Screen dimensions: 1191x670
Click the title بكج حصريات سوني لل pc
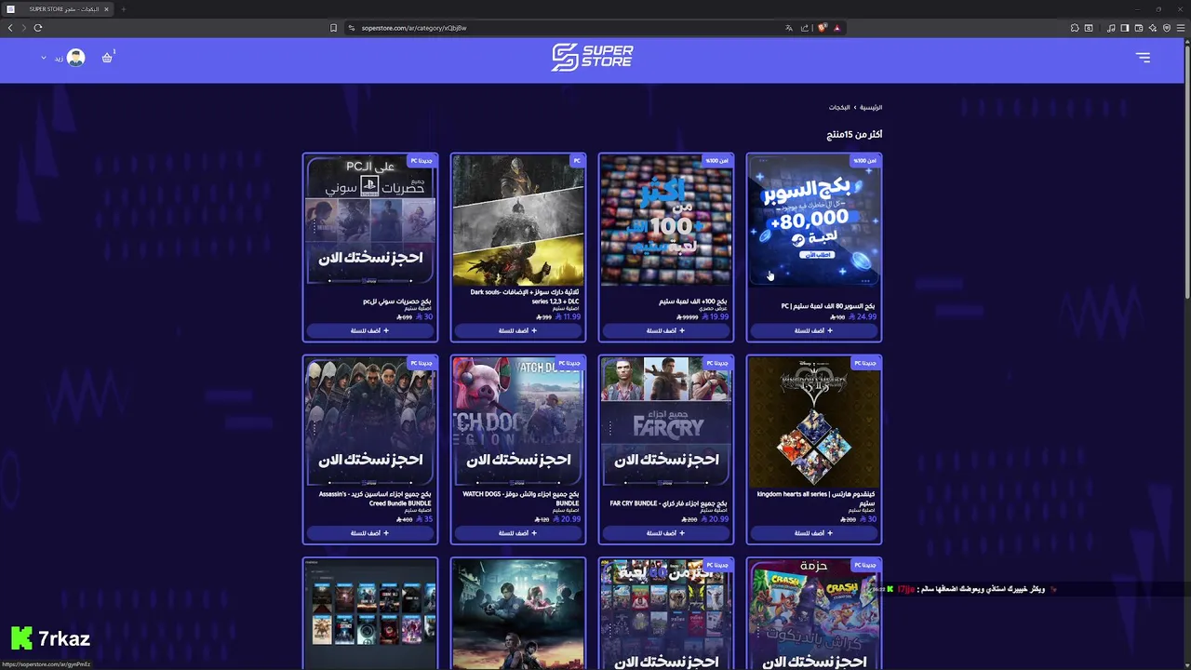pyautogui.click(x=396, y=301)
